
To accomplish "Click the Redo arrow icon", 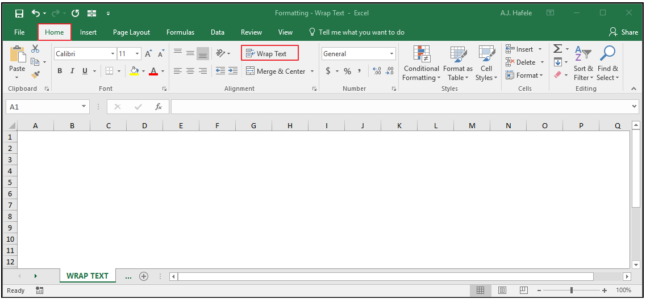I will (56, 14).
